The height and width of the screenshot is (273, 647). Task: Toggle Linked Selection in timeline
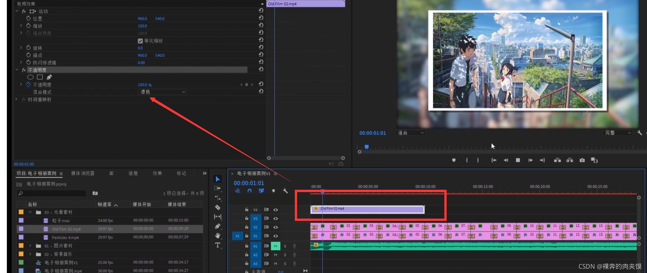[261, 191]
